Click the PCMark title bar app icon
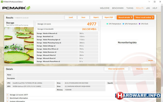 (x=2, y=2)
